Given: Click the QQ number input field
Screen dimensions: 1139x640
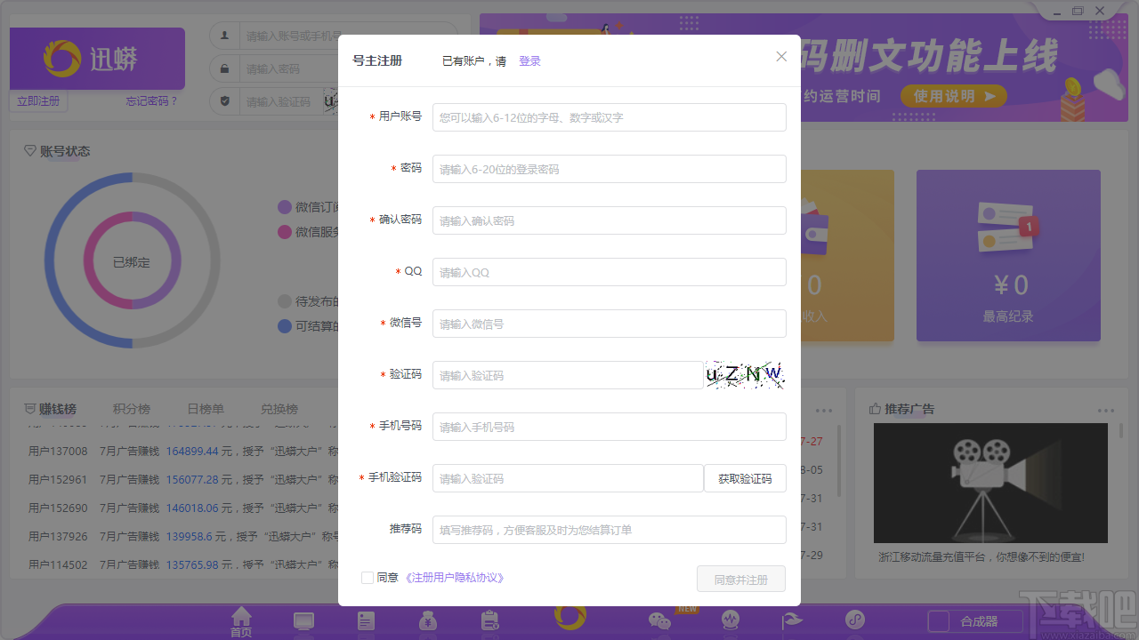Looking at the screenshot, I should point(610,272).
